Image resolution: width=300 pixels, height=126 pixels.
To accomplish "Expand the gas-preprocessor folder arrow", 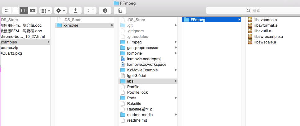I will coord(176,48).
